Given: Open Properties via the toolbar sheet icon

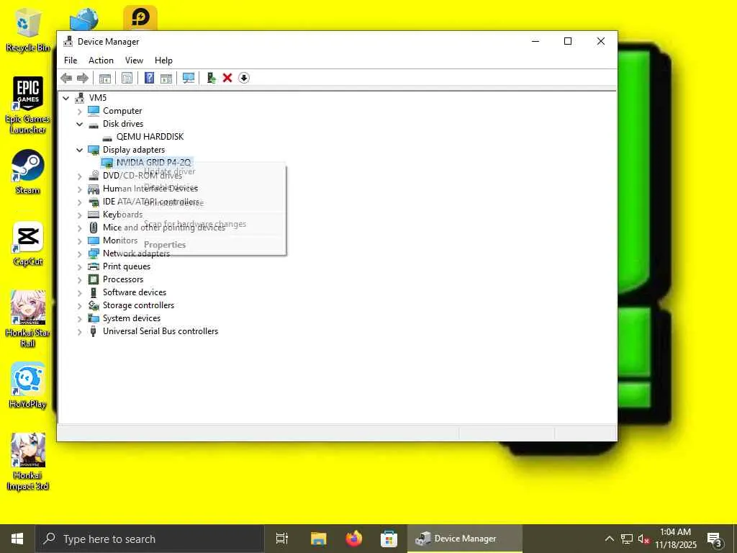Looking at the screenshot, I should 127,78.
